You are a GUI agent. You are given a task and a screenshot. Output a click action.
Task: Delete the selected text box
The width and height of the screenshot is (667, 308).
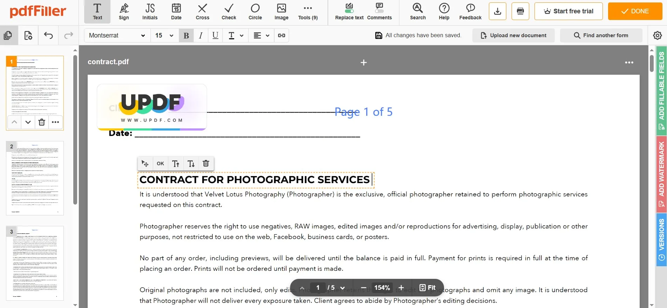tap(206, 163)
